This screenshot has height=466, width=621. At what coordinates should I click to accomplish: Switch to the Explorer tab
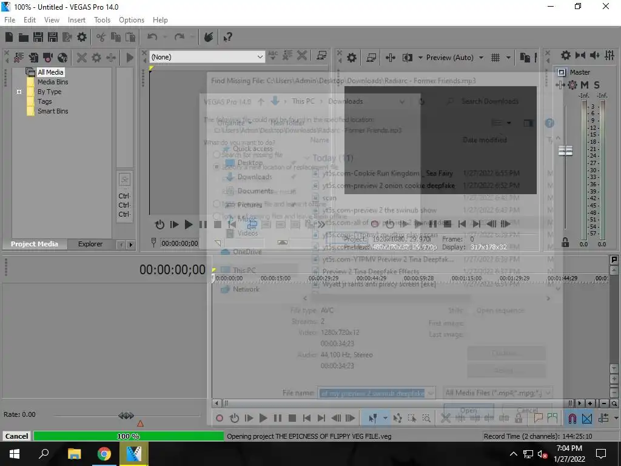90,244
